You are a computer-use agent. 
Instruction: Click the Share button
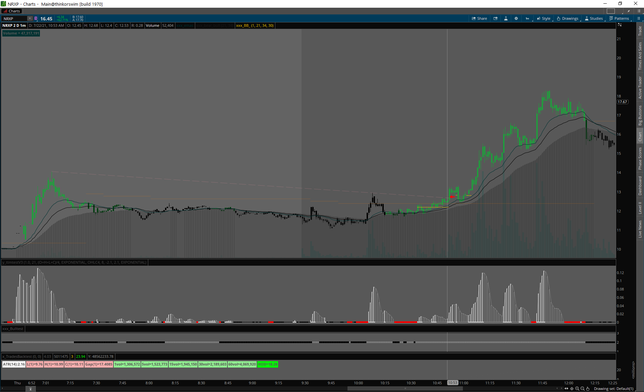pos(479,18)
